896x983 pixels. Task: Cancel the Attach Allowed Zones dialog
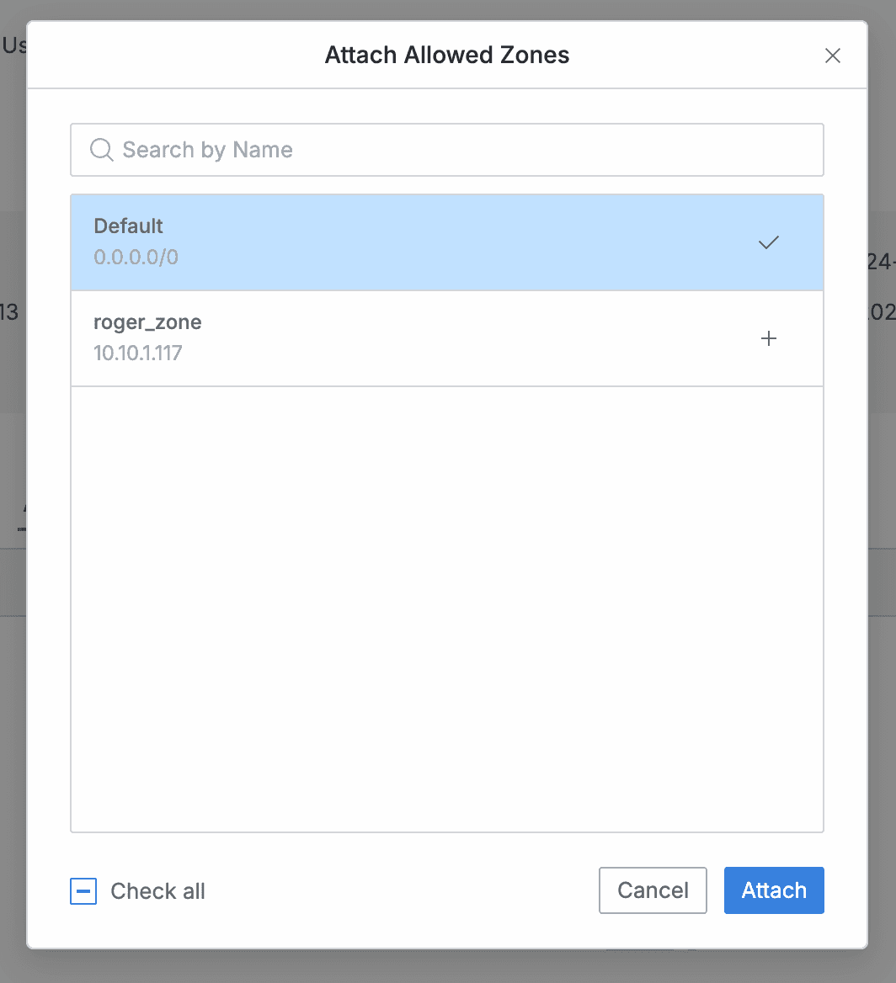[653, 890]
